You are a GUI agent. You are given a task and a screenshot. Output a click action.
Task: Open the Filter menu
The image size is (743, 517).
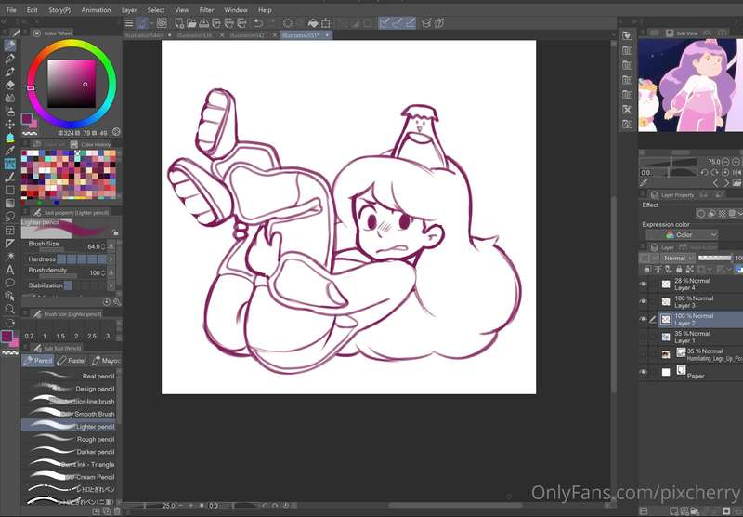coord(206,9)
